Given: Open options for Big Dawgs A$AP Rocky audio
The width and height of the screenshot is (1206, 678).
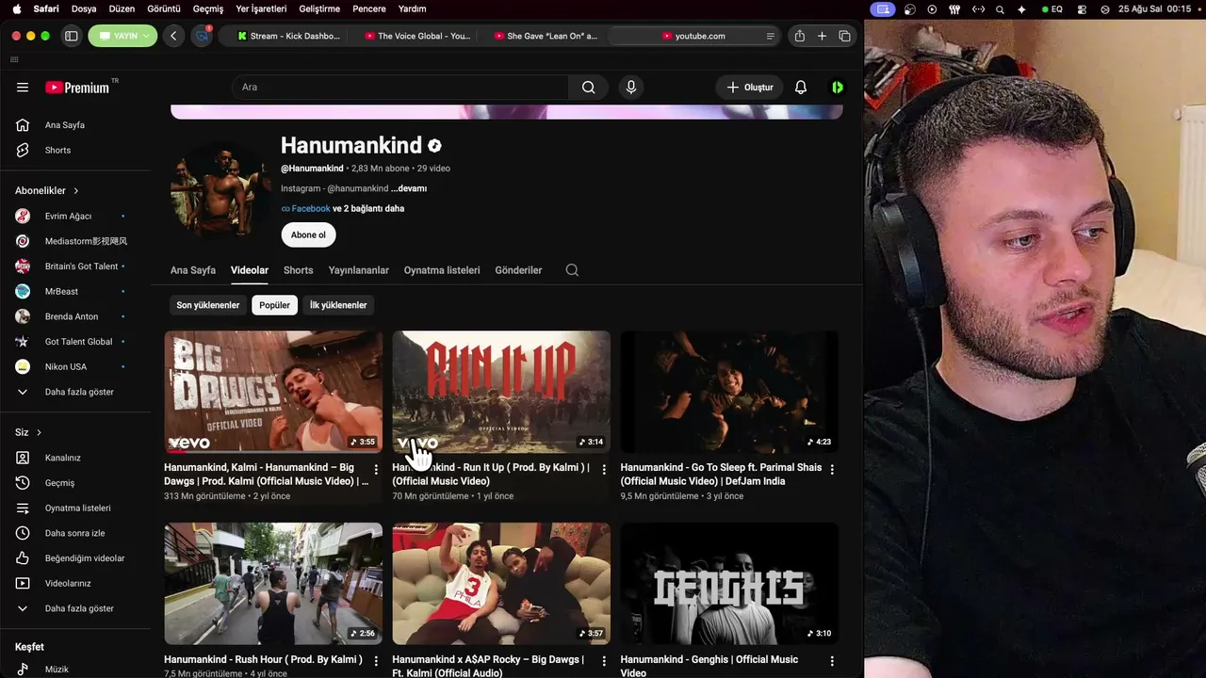Looking at the screenshot, I should tap(604, 661).
